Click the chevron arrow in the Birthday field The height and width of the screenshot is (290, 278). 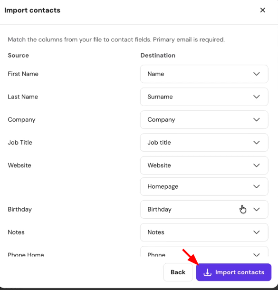[256, 209]
